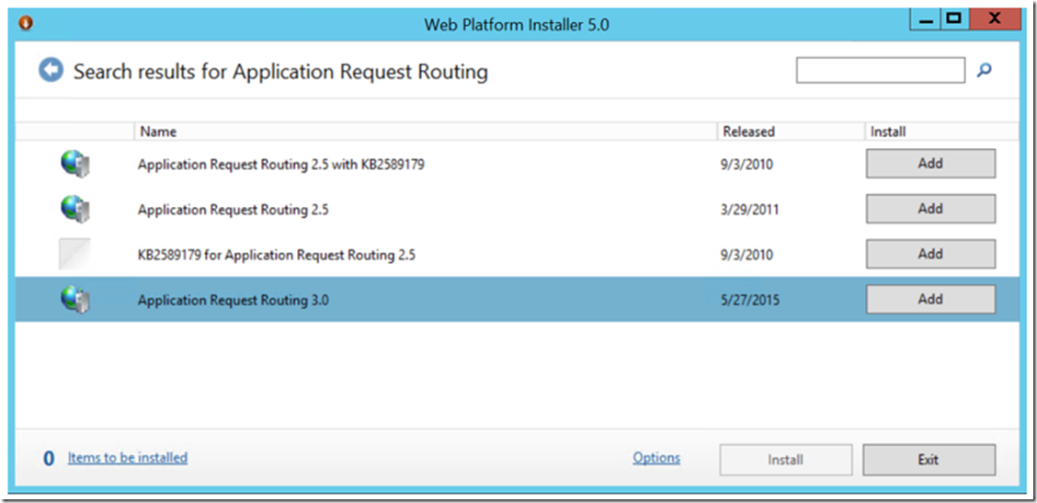Add KB2589179 for Application Request Routing 2.5

pos(930,254)
